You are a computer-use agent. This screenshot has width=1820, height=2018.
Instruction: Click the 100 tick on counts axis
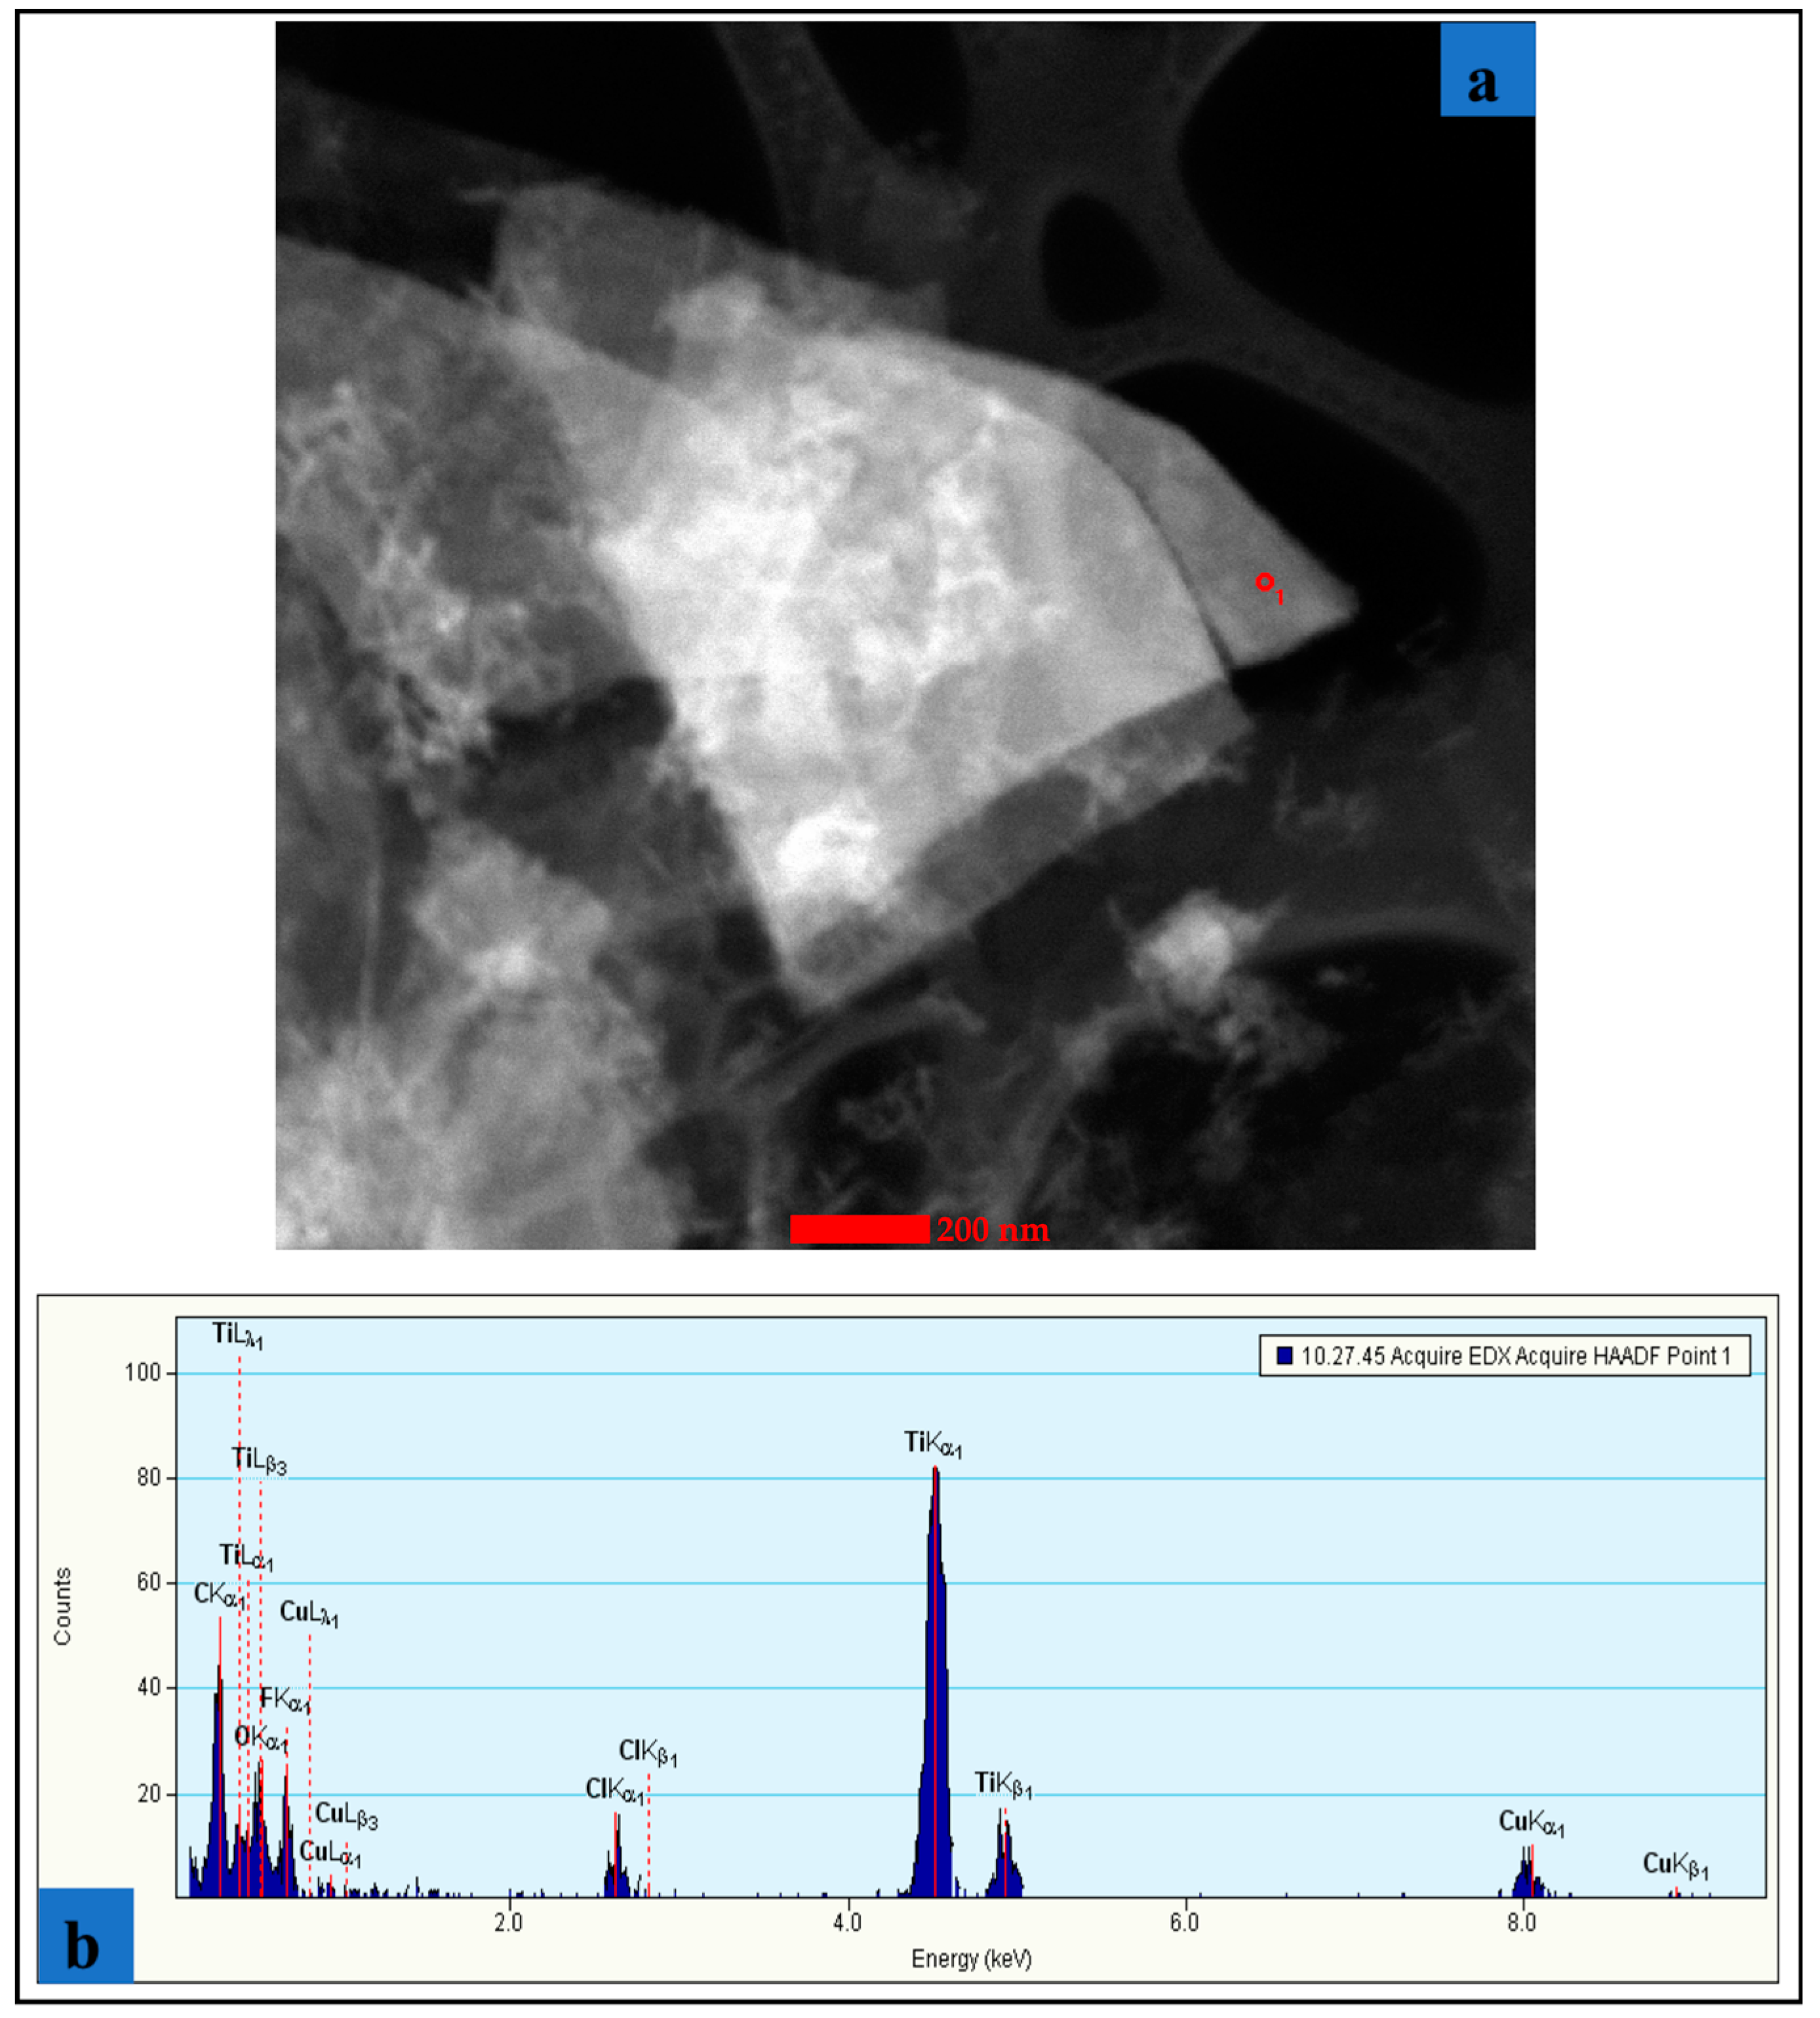pyautogui.click(x=143, y=1373)
